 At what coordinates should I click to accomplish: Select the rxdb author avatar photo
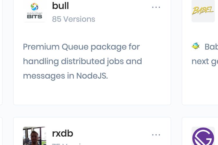34,136
